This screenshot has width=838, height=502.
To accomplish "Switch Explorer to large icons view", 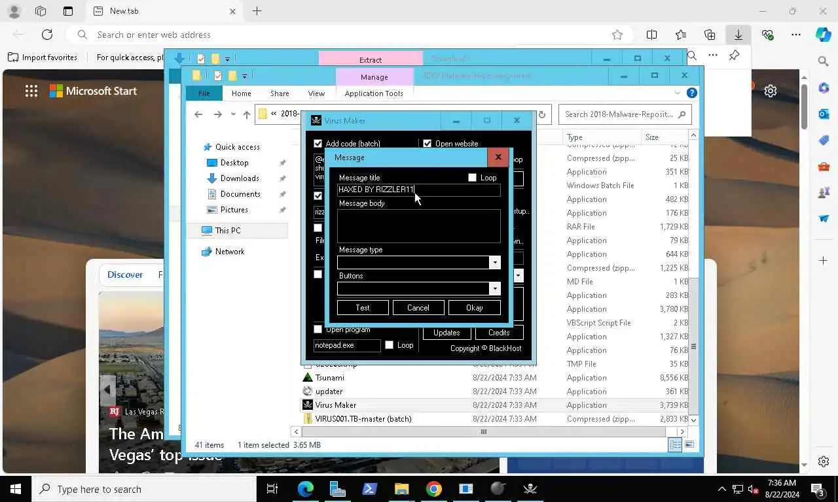I will point(689,445).
